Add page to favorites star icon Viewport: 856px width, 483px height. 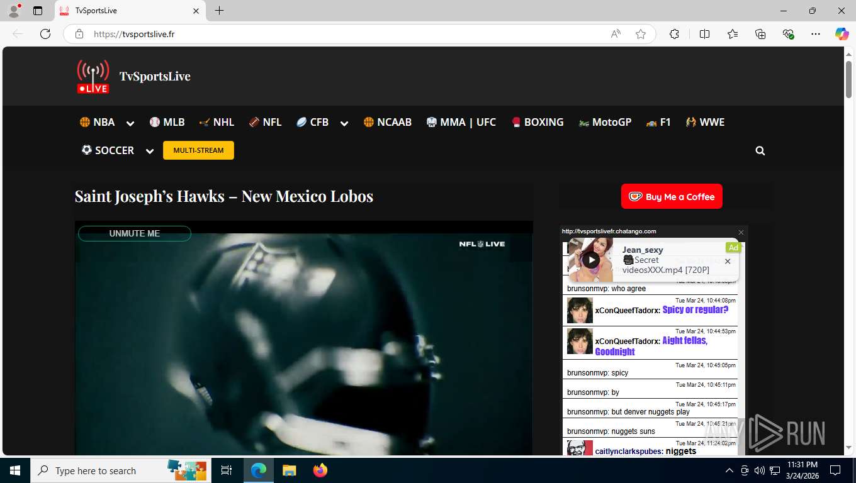pyautogui.click(x=641, y=34)
